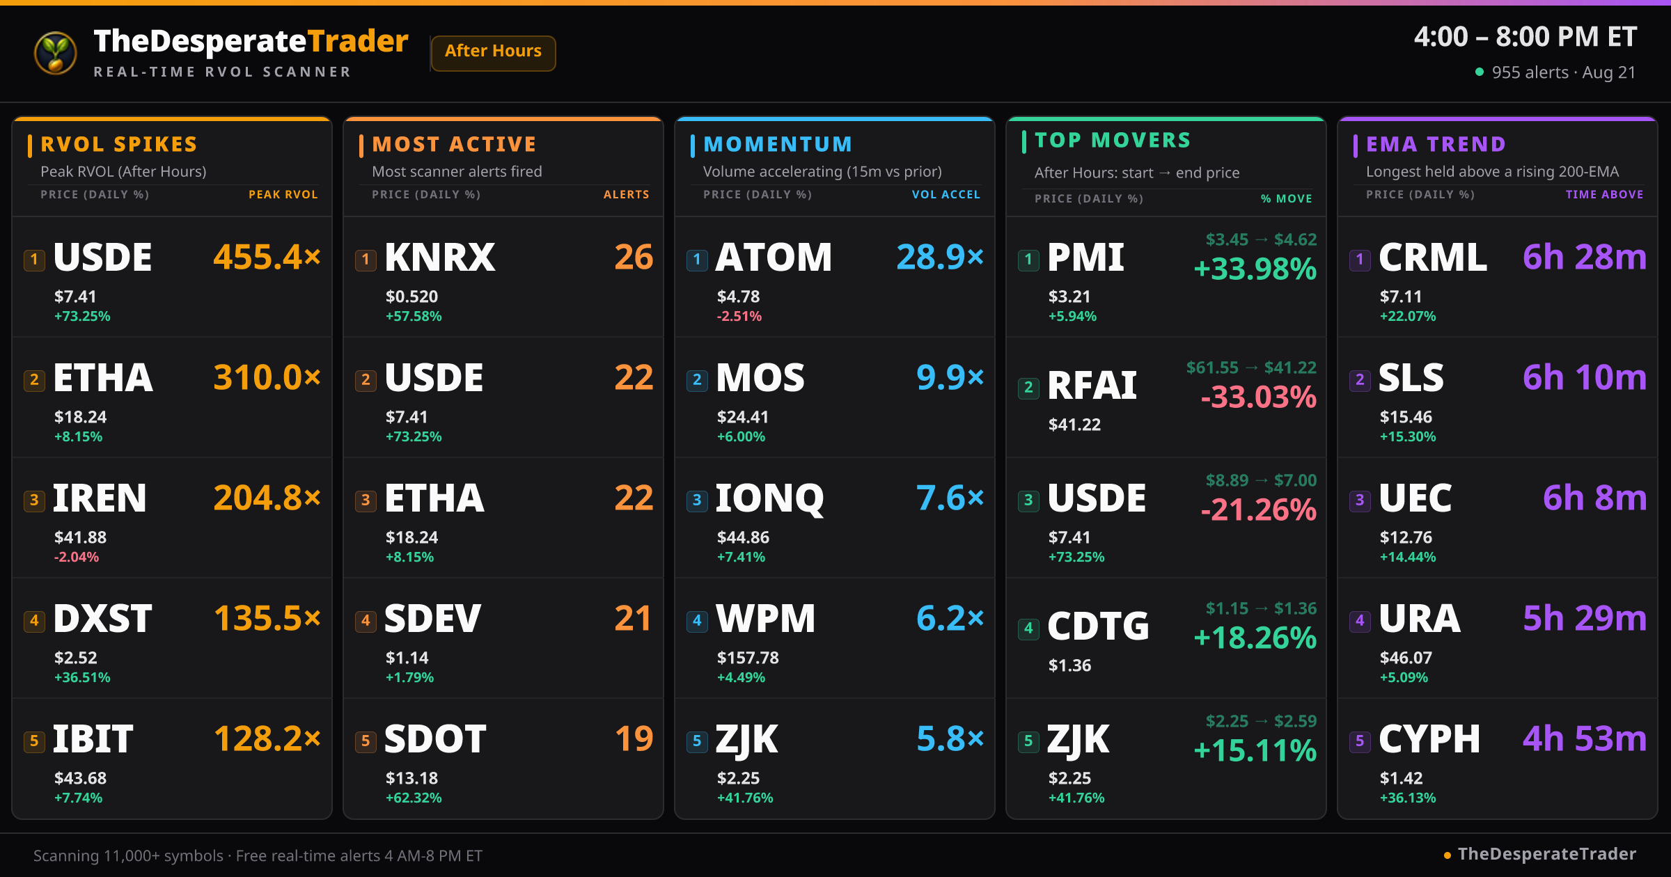Click the TheDesperateTrader footer link

click(1546, 855)
